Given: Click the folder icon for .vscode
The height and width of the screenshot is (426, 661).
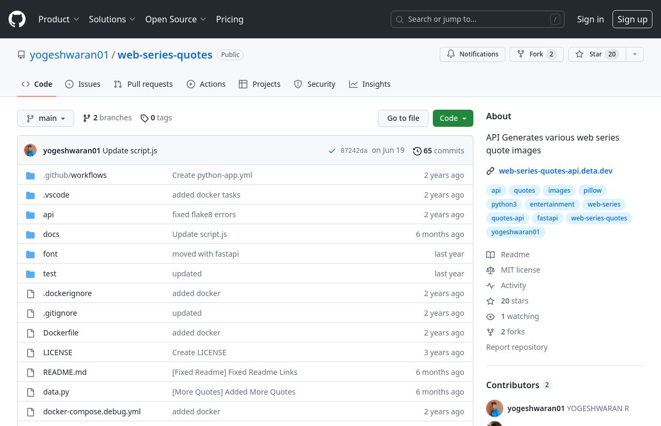Looking at the screenshot, I should 30,195.
